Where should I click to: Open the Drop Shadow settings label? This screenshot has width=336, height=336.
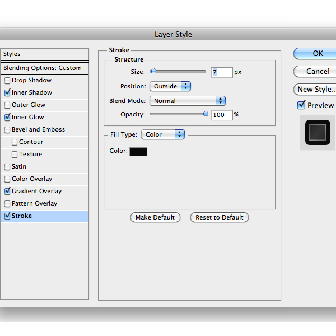[x=32, y=80]
